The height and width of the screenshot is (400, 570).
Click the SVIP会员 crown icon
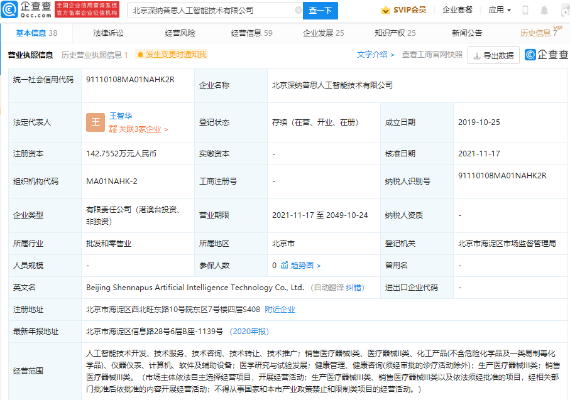coord(385,10)
